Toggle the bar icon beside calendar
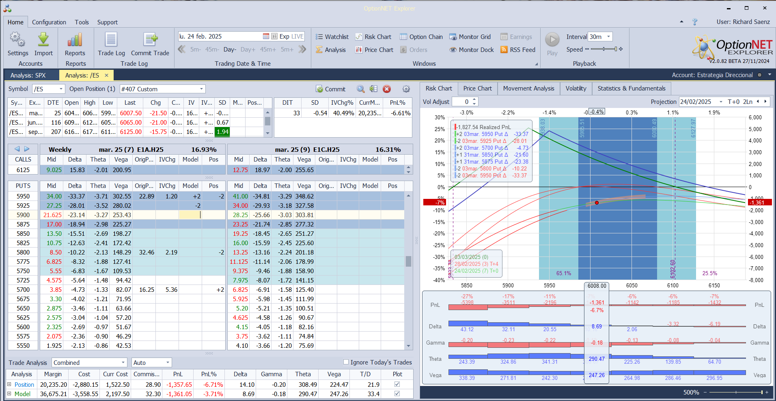 pos(274,37)
